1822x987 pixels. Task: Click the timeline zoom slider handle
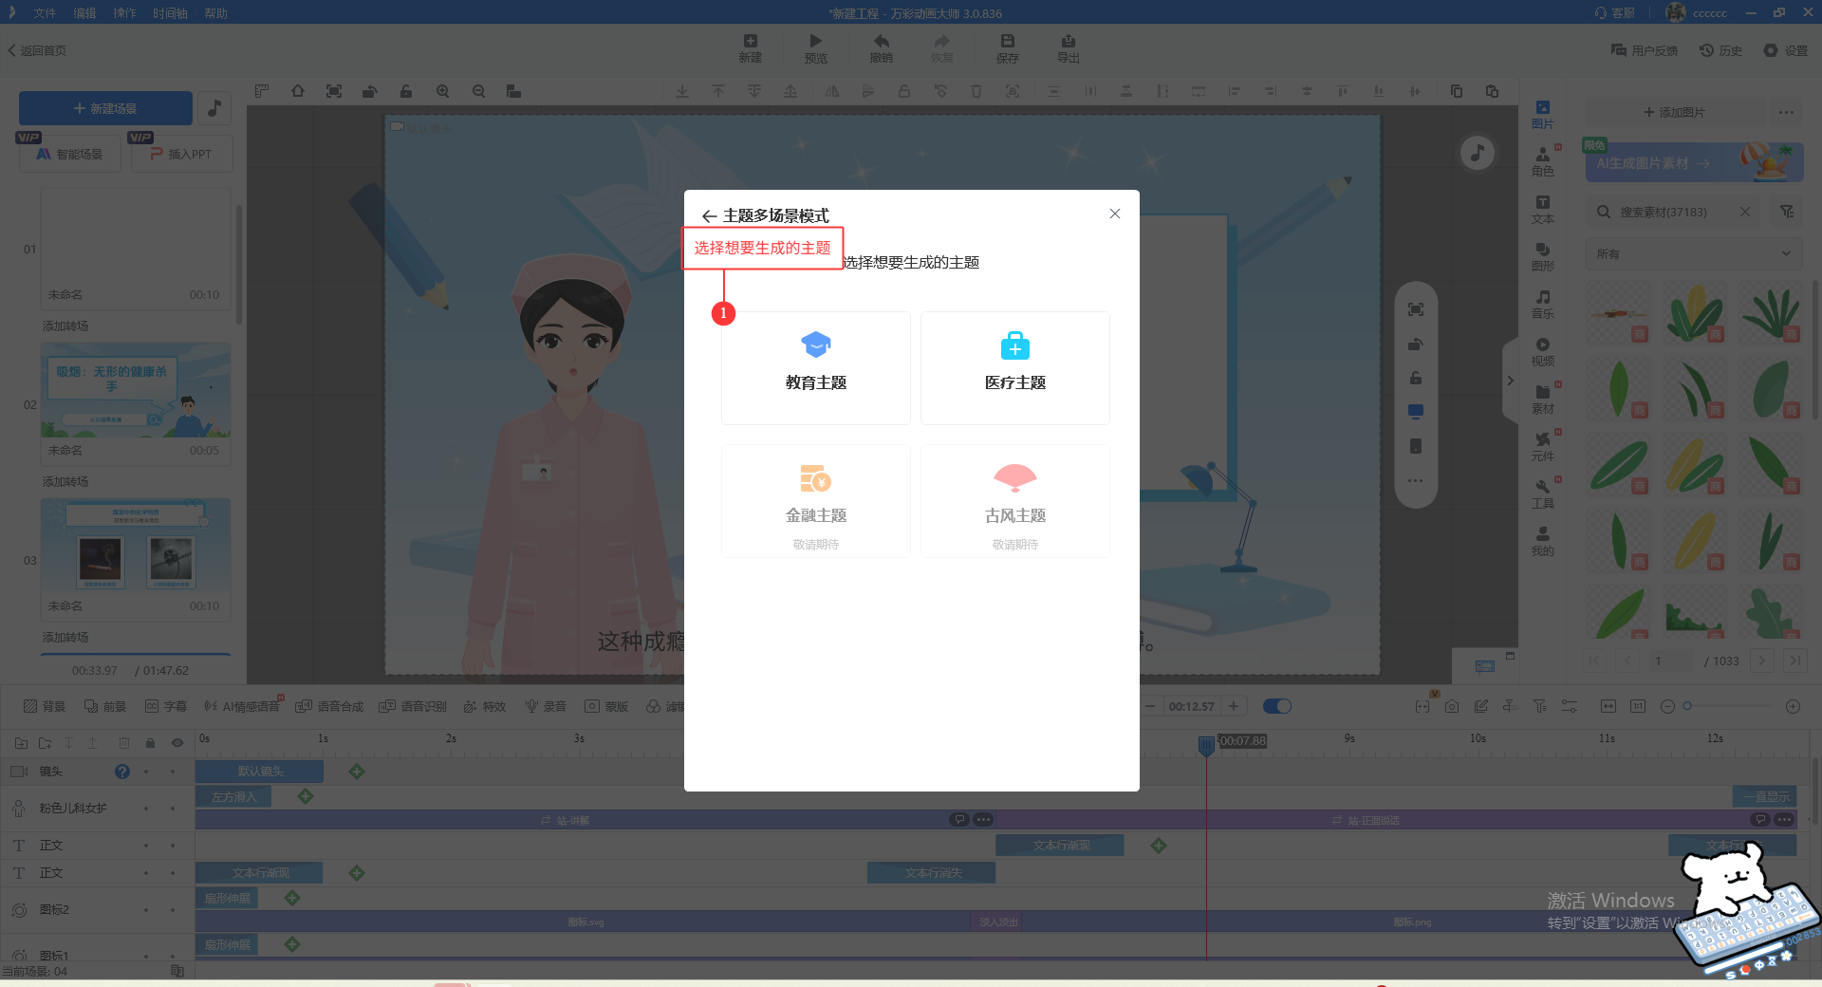[x=1687, y=706]
